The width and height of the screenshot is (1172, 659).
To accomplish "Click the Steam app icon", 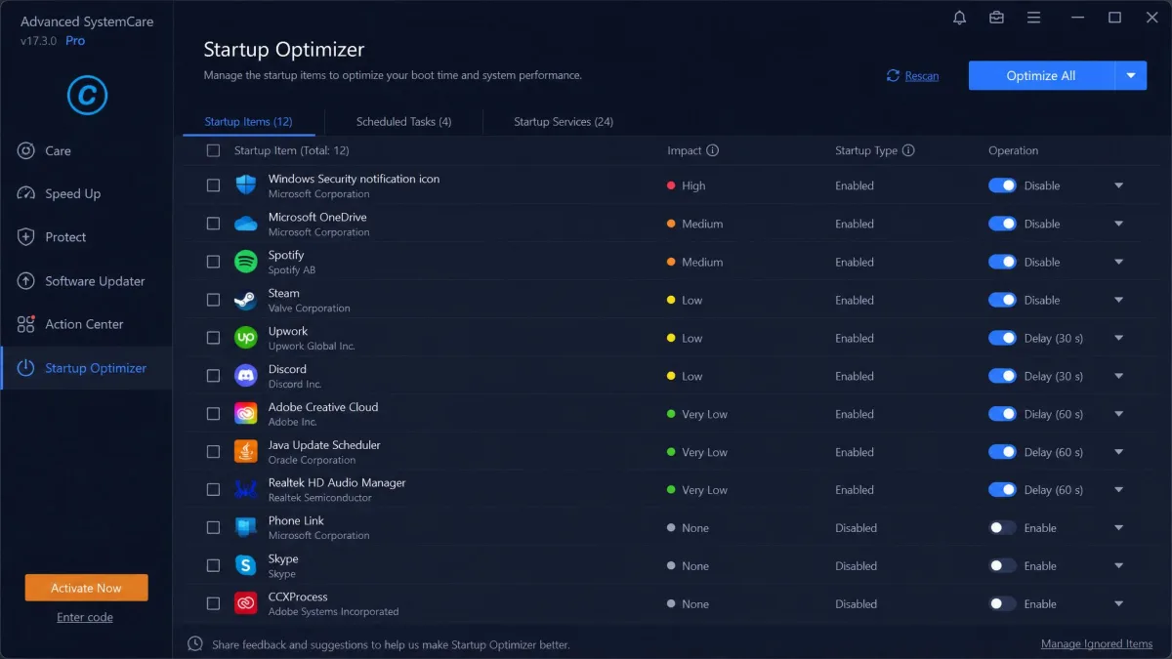I will coord(246,300).
